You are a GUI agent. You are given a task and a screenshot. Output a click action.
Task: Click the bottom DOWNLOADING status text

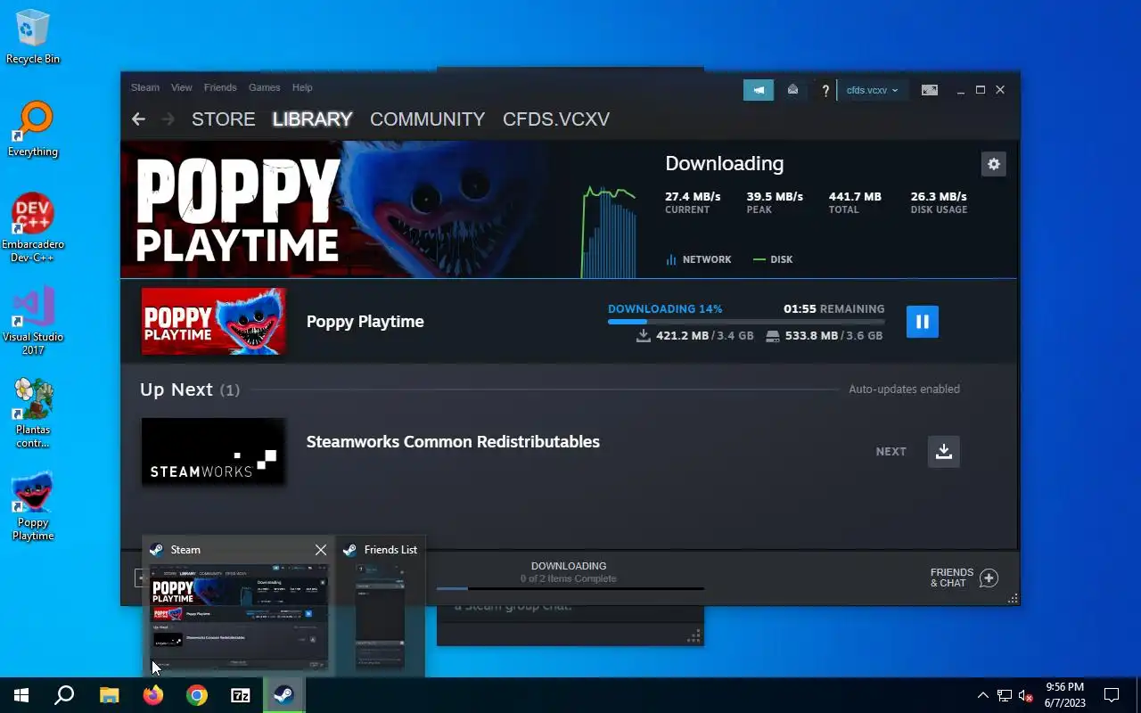click(569, 566)
